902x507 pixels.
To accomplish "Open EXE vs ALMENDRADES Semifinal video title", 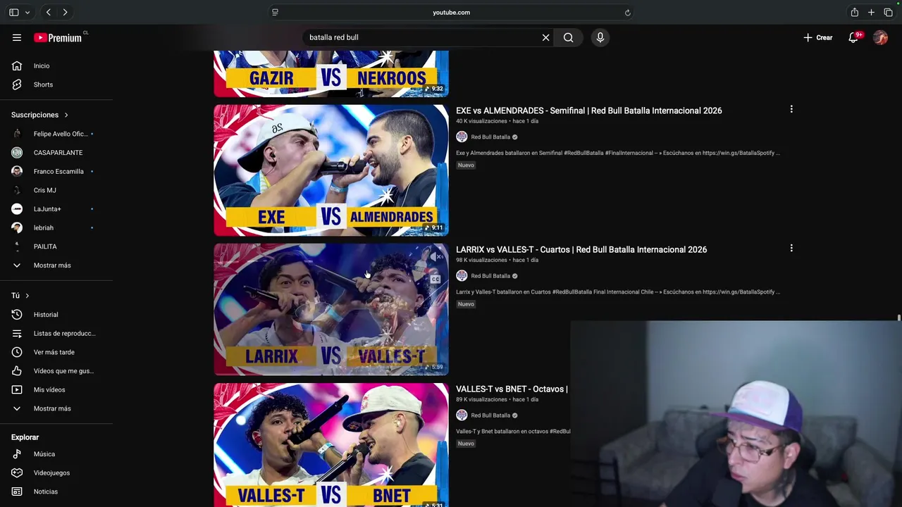I will [x=588, y=111].
